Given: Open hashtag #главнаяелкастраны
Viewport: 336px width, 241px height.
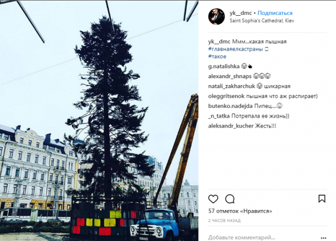Looking at the screenshot, I should 236,49.
